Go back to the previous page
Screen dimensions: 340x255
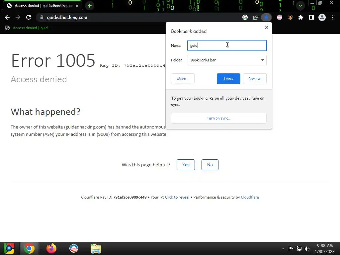tap(7, 17)
